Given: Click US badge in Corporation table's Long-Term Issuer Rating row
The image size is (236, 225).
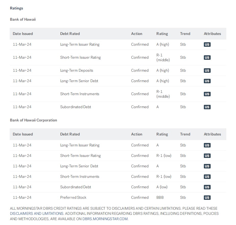Looking at the screenshot, I should pos(207,145).
